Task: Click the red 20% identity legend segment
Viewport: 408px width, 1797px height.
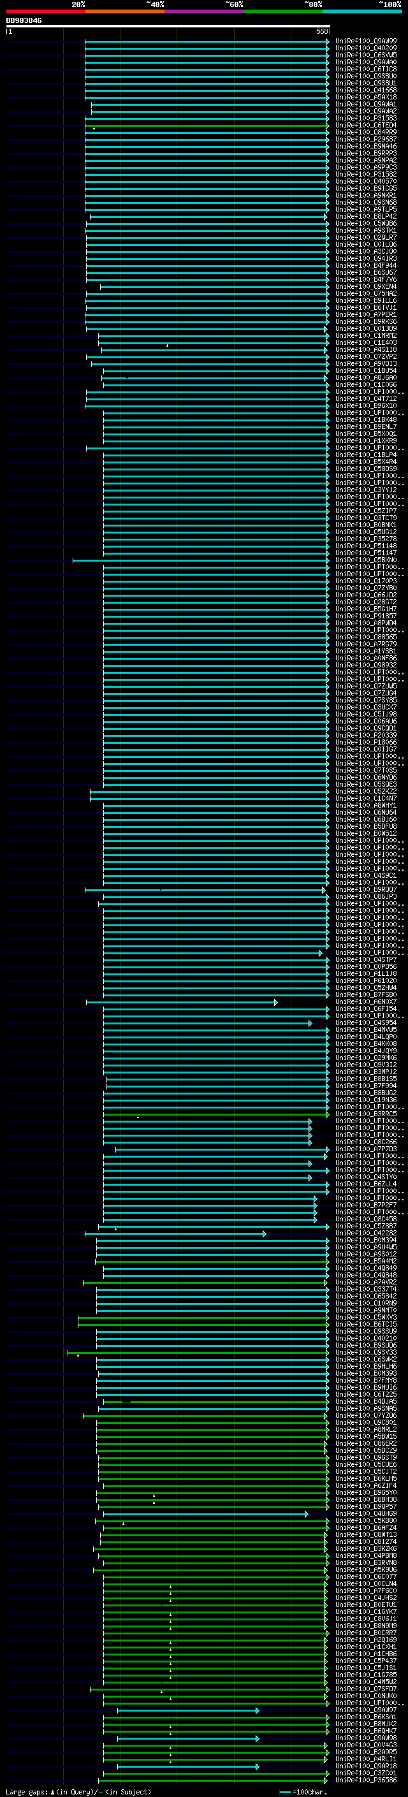Action: coord(45,11)
